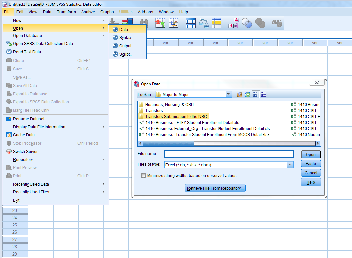
Task: Expand the Recently Used Data submenu
Action: pyautogui.click(x=56, y=184)
